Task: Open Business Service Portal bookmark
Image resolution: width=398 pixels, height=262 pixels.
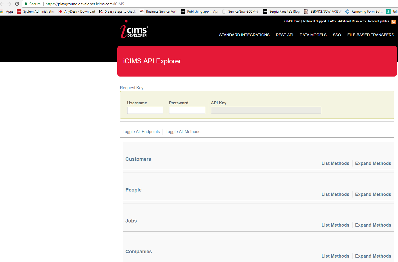Action: 158,12
